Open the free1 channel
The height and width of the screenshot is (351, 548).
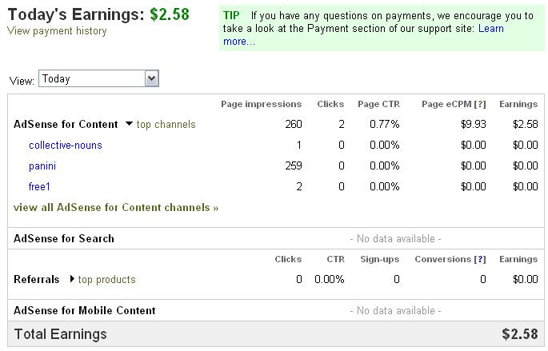pyautogui.click(x=40, y=187)
